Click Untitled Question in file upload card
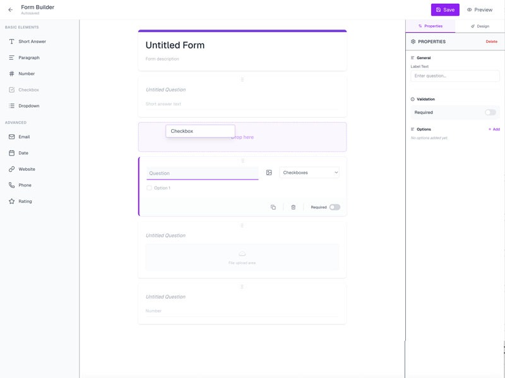505x378 pixels. 165,236
